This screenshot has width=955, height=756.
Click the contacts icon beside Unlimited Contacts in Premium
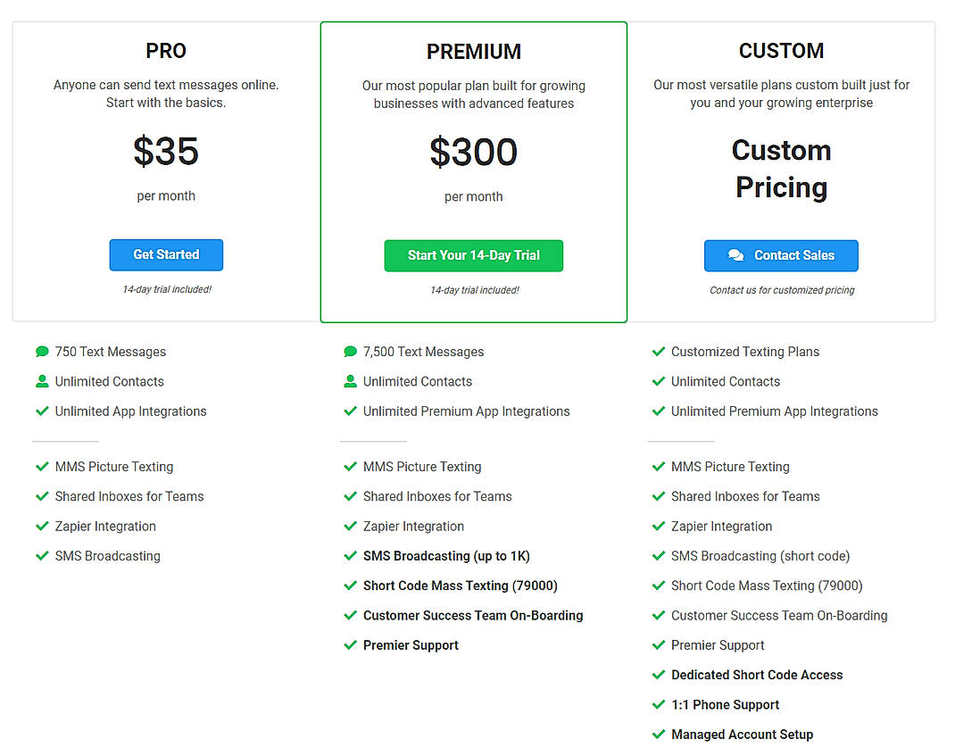click(350, 381)
